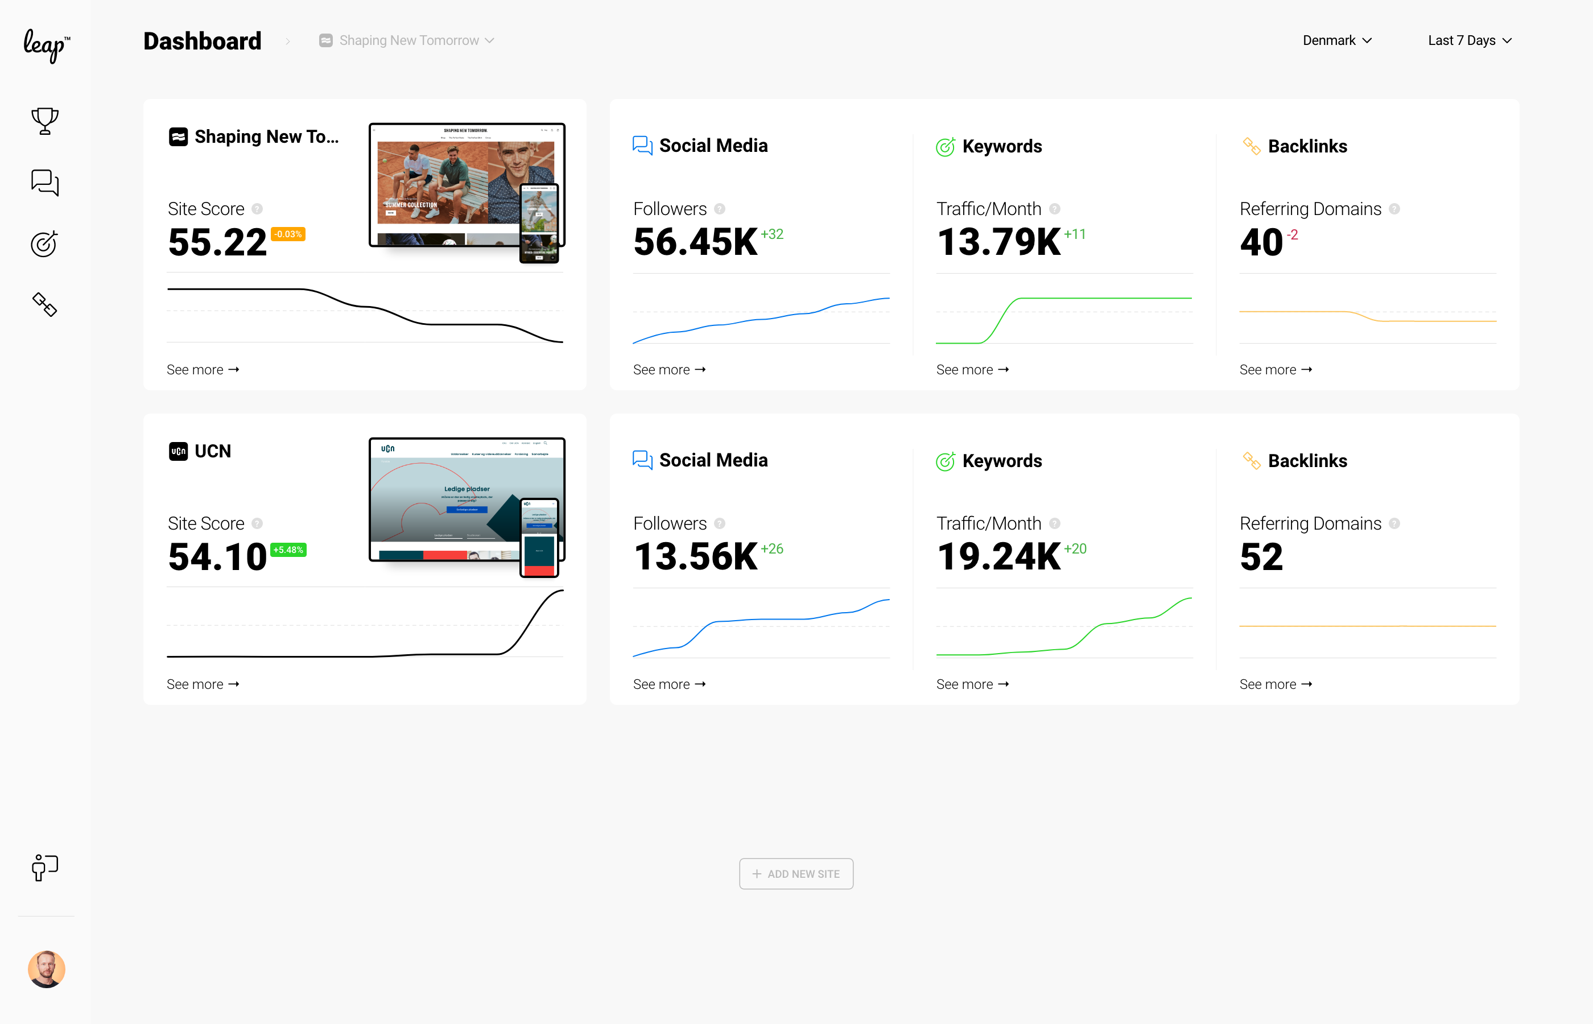Open the trophy site score section
The width and height of the screenshot is (1593, 1024).
tap(45, 121)
